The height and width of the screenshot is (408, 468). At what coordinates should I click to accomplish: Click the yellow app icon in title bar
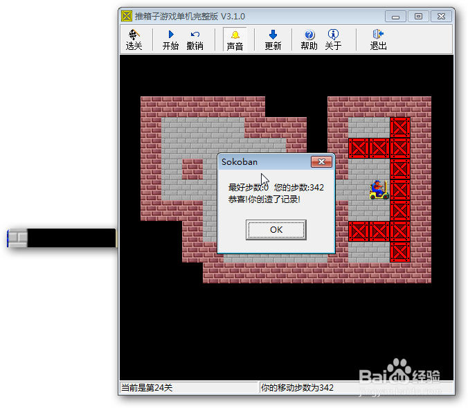tap(127, 16)
